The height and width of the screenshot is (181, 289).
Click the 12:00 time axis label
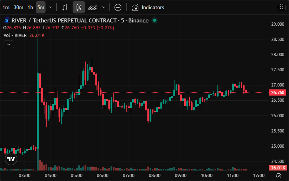tap(259, 176)
